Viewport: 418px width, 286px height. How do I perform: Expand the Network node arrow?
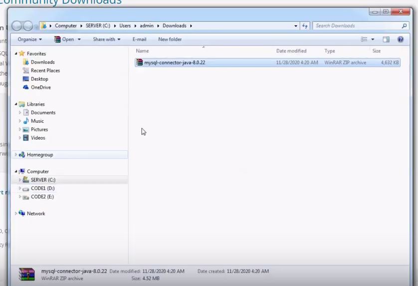click(x=16, y=214)
